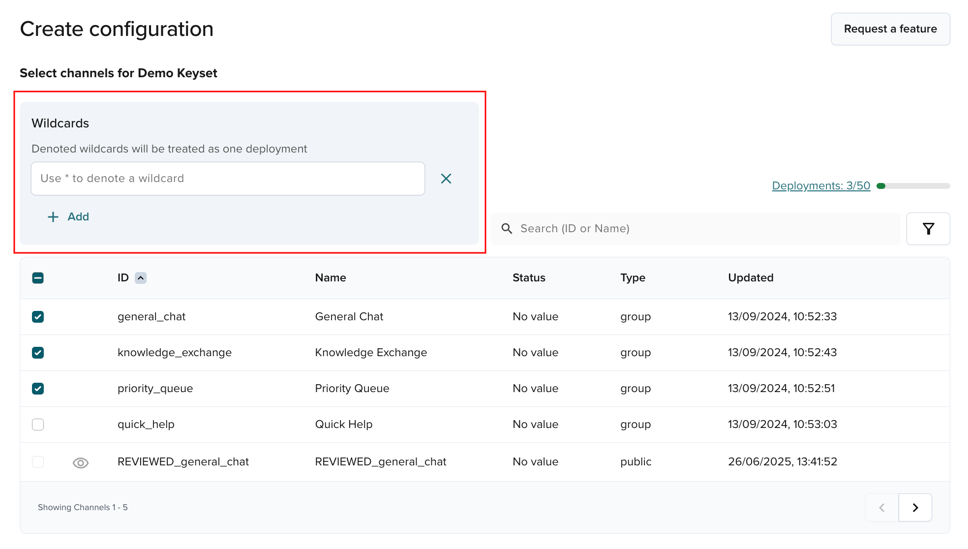
Task: Go to next page of channels
Action: tap(915, 507)
